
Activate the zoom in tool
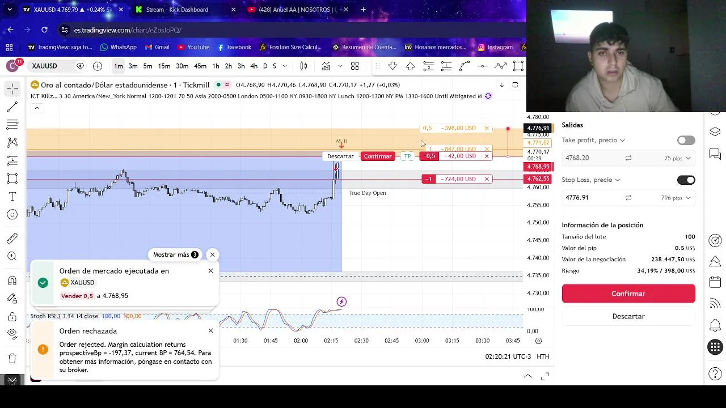(12, 256)
